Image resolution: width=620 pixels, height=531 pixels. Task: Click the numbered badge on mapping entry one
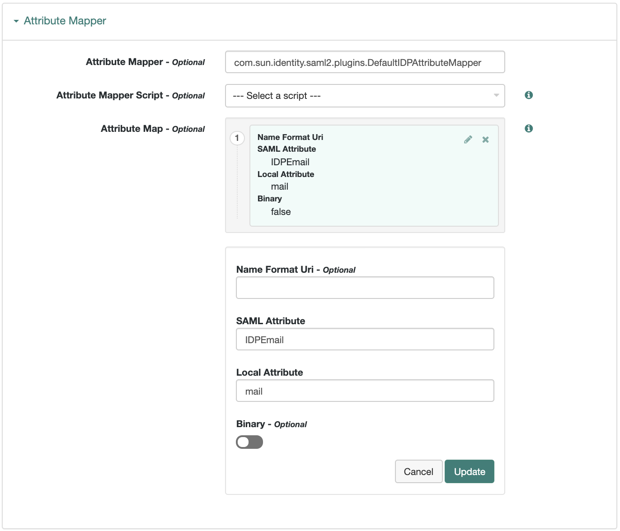[x=238, y=138]
